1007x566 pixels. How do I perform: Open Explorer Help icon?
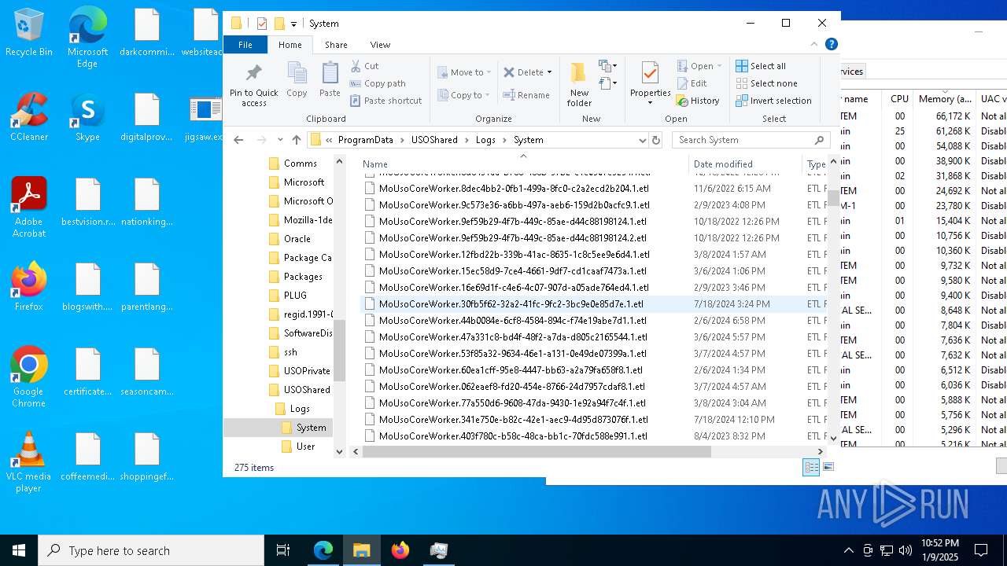831,45
